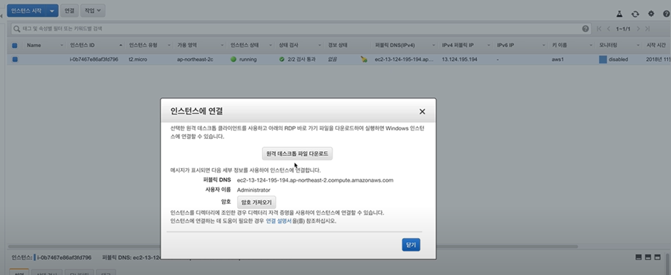Screen dimensions: 671x275
Task: Click the public DNS text in dialog
Action: click(x=315, y=180)
